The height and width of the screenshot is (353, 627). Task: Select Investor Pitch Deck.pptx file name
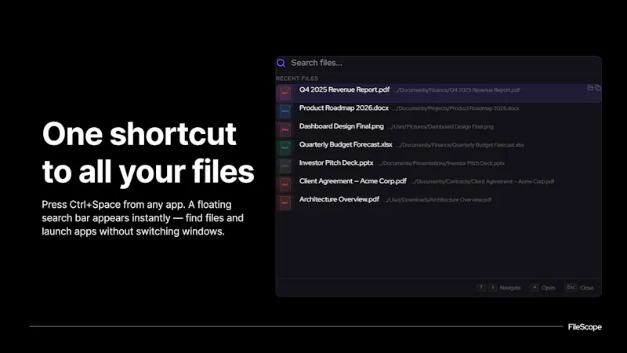click(336, 163)
